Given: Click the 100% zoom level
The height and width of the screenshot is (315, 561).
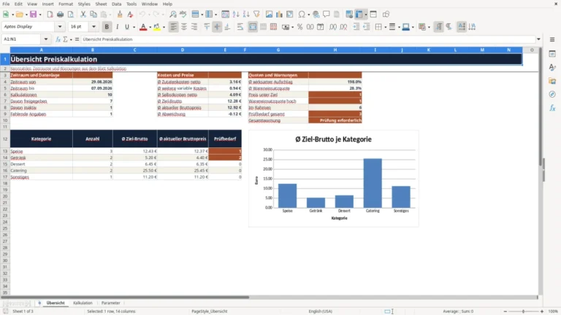Looking at the screenshot, I should click(553, 311).
